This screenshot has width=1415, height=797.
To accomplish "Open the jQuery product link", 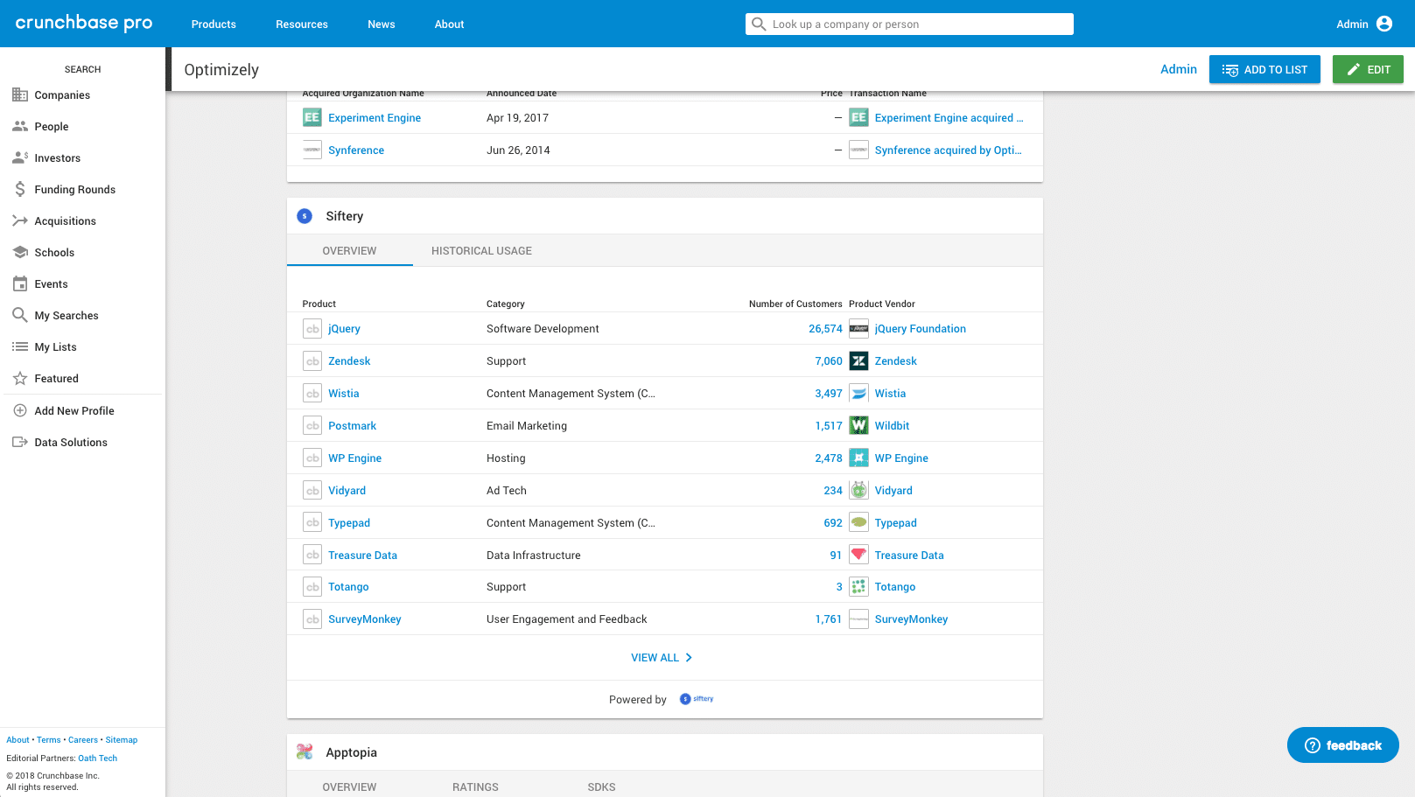I will [x=344, y=329].
